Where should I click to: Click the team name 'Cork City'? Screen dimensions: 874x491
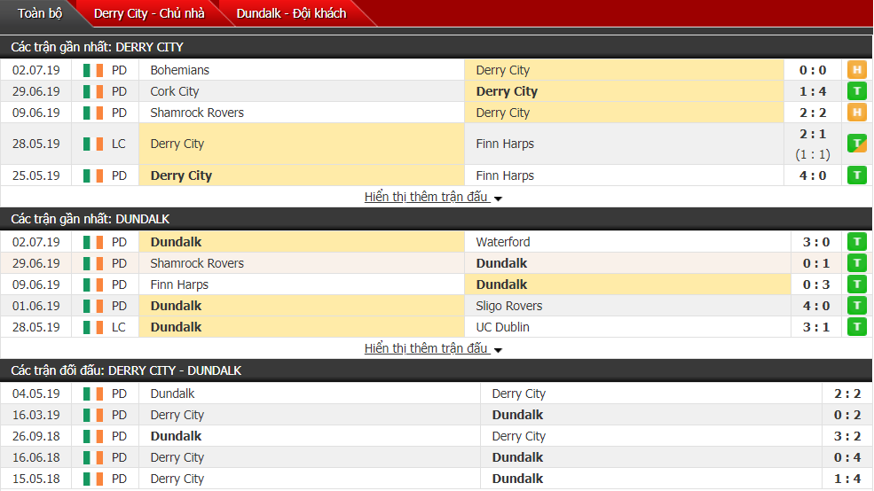coord(175,91)
